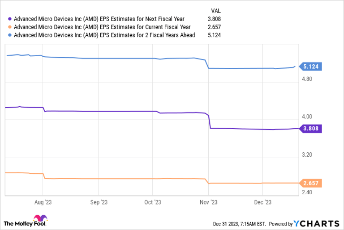
Task: Click The Motley Fool jester hat icon
Action: click(x=40, y=218)
